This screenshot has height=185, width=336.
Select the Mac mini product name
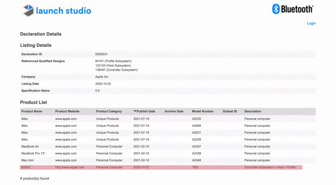27,160
